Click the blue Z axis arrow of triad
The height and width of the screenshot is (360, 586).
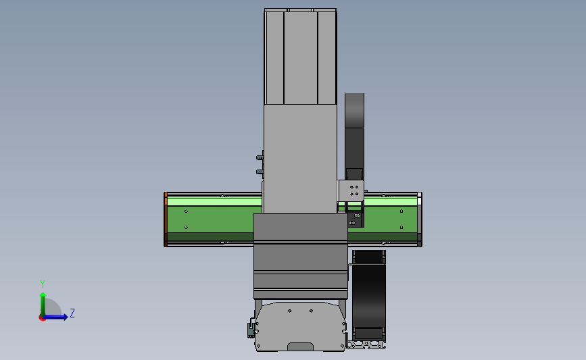[56, 317]
